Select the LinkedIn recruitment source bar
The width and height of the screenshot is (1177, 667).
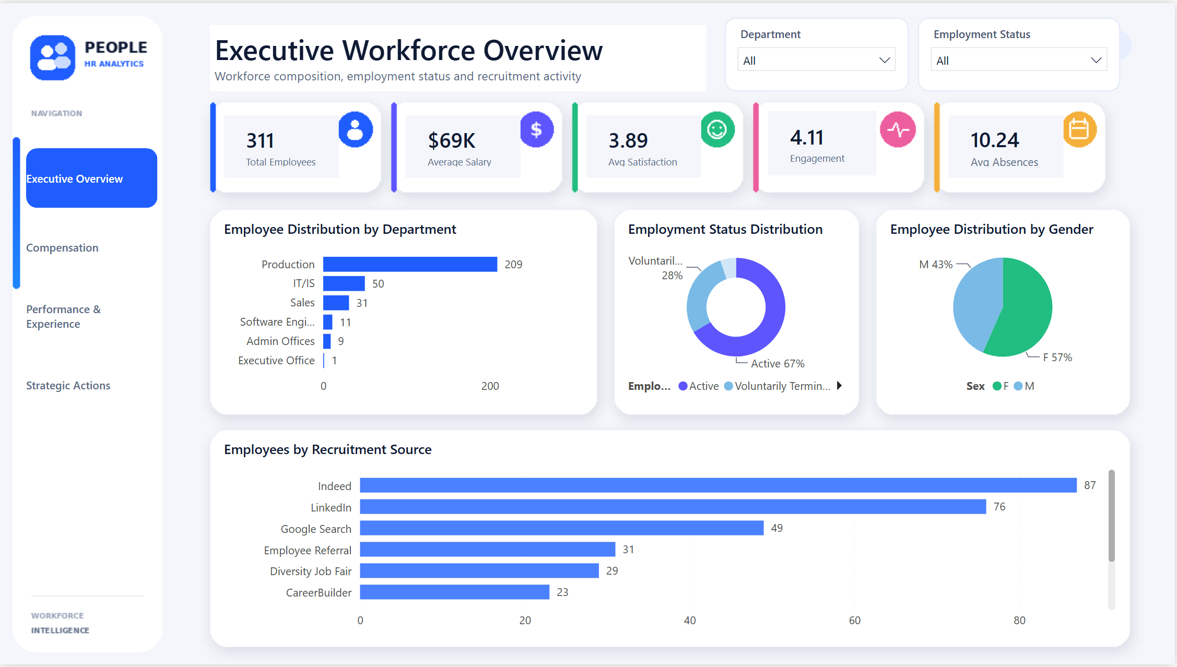pyautogui.click(x=673, y=507)
